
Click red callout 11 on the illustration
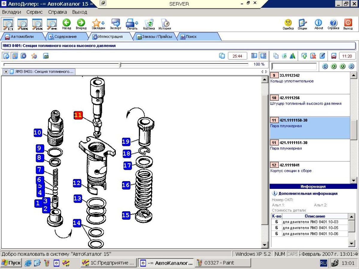(78, 115)
